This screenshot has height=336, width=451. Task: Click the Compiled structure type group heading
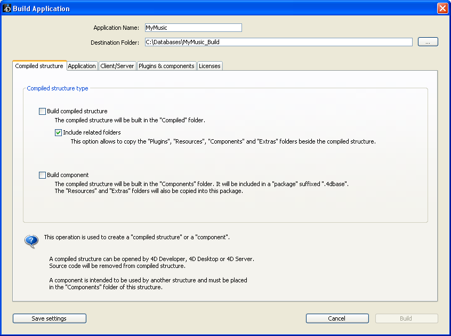coord(58,88)
